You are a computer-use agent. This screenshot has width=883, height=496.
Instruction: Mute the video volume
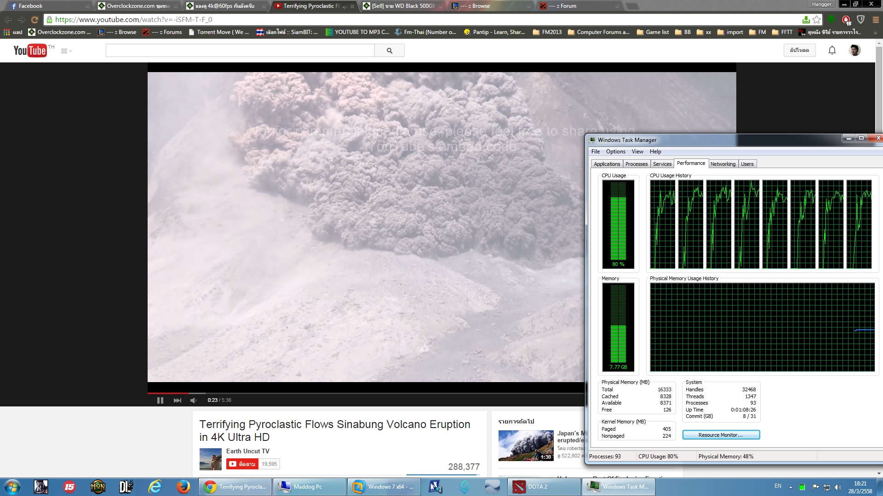click(x=193, y=400)
